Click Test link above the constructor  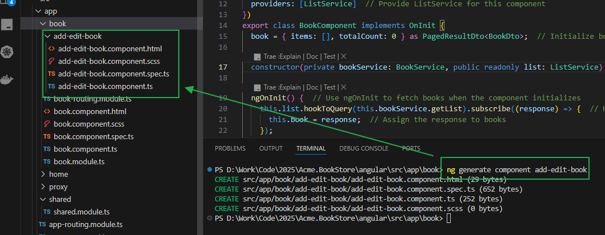pyautogui.click(x=330, y=56)
